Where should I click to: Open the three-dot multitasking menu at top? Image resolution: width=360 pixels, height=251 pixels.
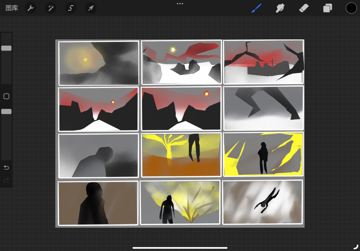tap(180, 4)
